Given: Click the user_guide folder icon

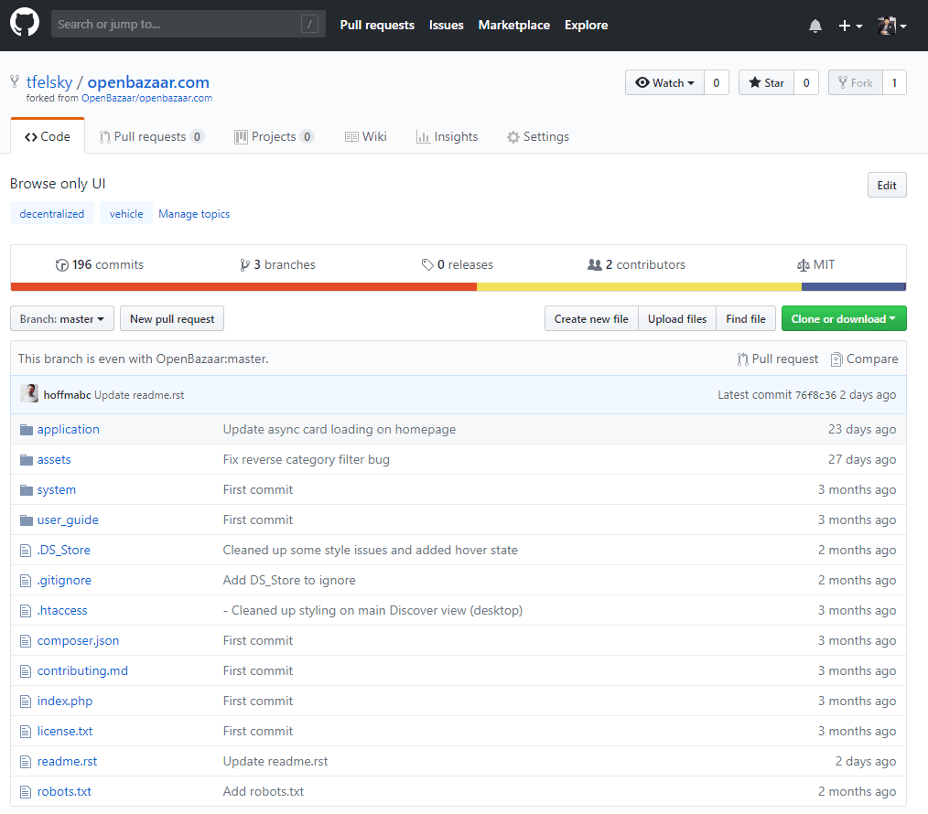Looking at the screenshot, I should (x=26, y=520).
